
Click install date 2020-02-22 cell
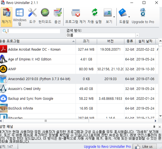pyautogui.click(x=145, y=49)
